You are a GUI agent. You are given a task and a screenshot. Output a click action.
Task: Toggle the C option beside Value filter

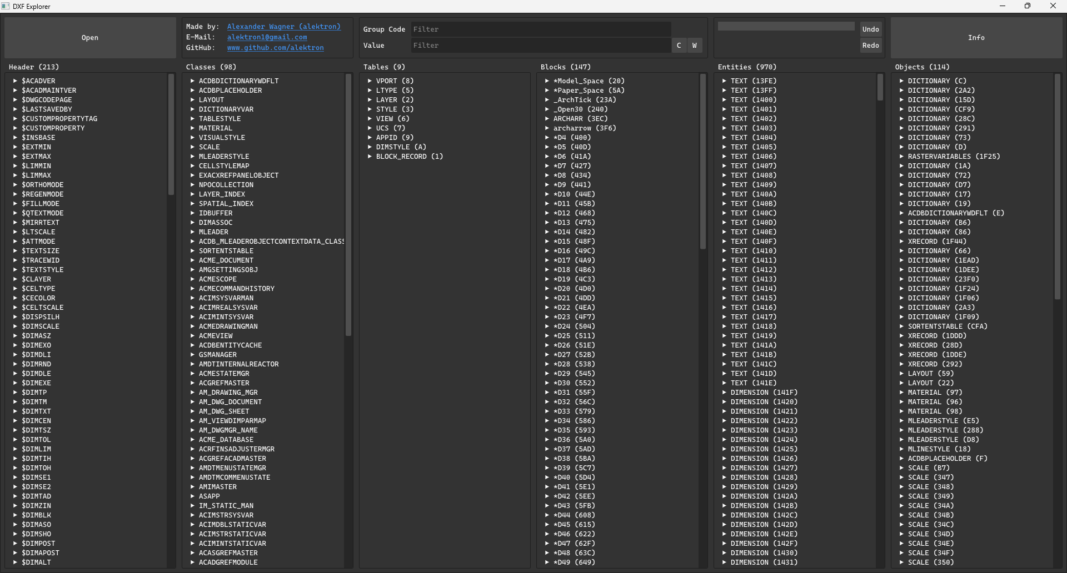(679, 46)
